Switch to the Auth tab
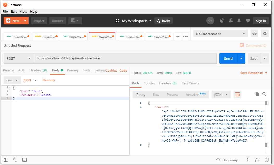Image resolution: width=274 pixels, height=165 pixels. (x=22, y=70)
